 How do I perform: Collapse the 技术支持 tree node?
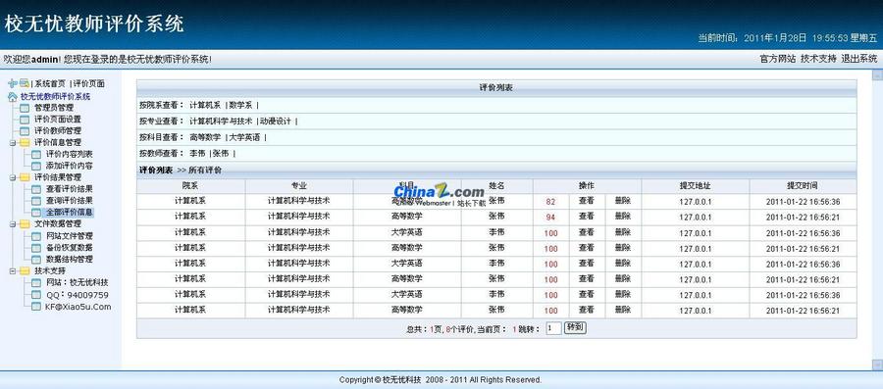tap(13, 271)
